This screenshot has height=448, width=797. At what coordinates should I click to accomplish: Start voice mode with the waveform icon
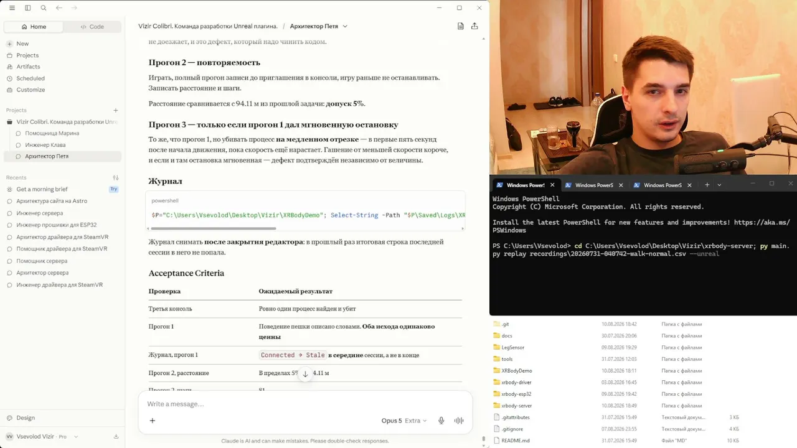click(459, 421)
